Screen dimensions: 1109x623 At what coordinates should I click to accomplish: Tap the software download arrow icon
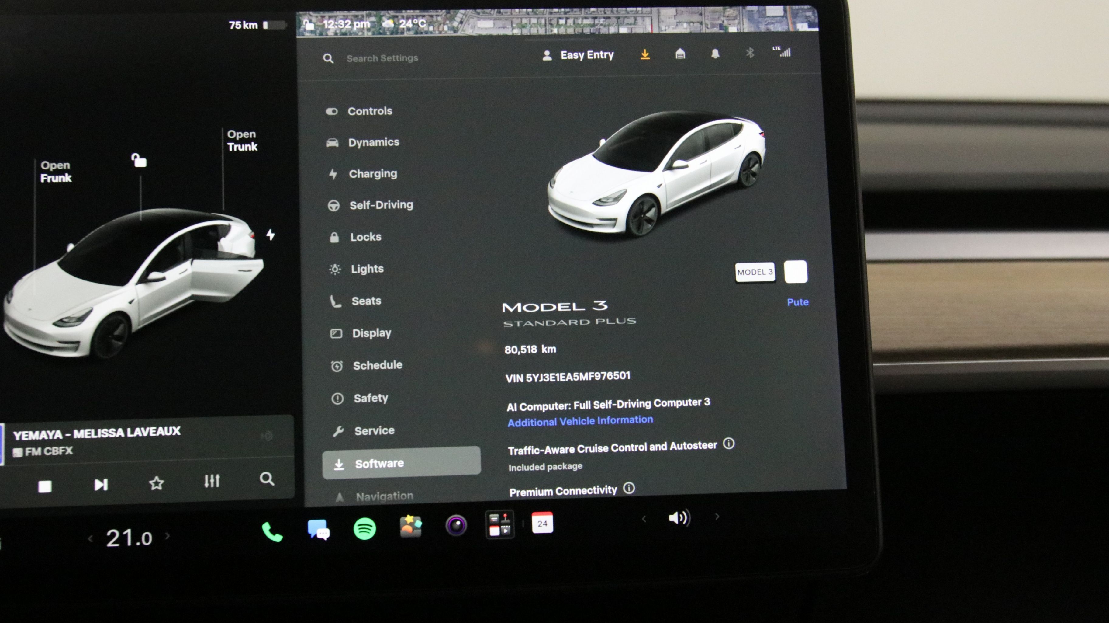645,54
